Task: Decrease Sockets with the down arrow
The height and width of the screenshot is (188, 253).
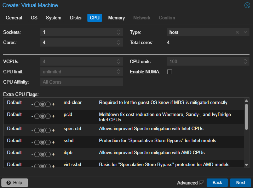Action: pyautogui.click(x=119, y=34)
